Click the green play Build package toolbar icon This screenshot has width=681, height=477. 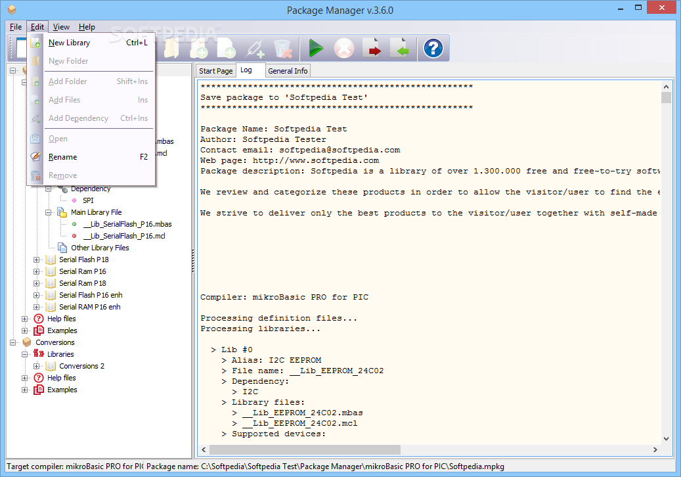coord(316,48)
